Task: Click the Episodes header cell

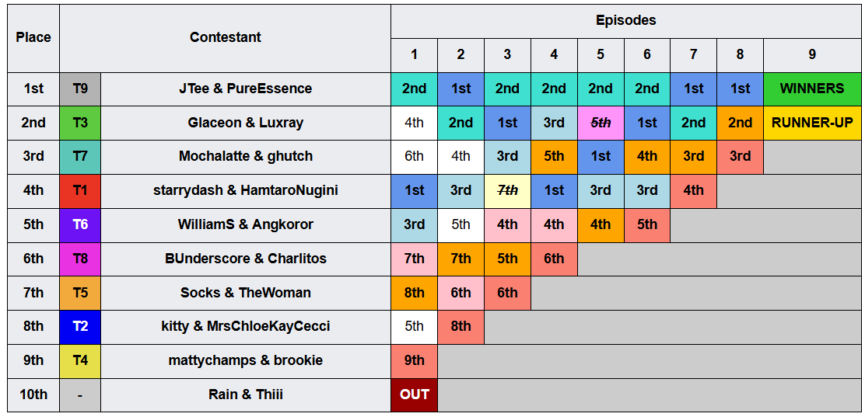Action: tap(625, 22)
